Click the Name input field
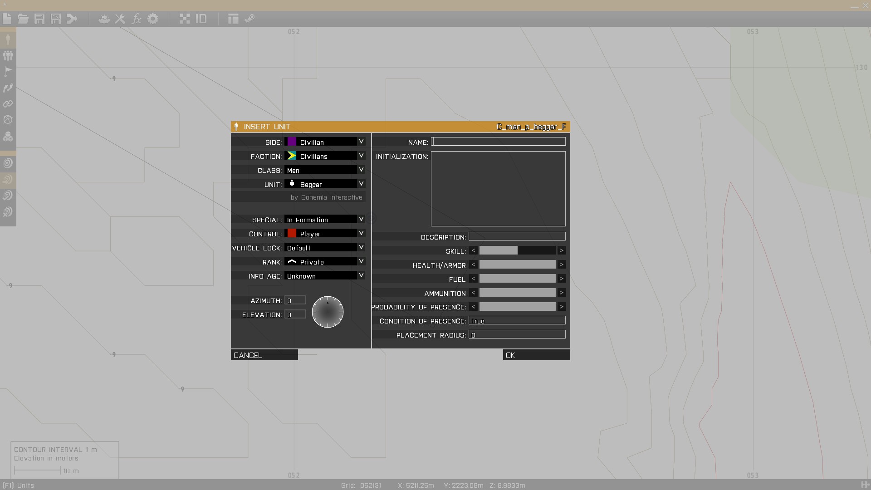The height and width of the screenshot is (490, 871). click(x=498, y=142)
